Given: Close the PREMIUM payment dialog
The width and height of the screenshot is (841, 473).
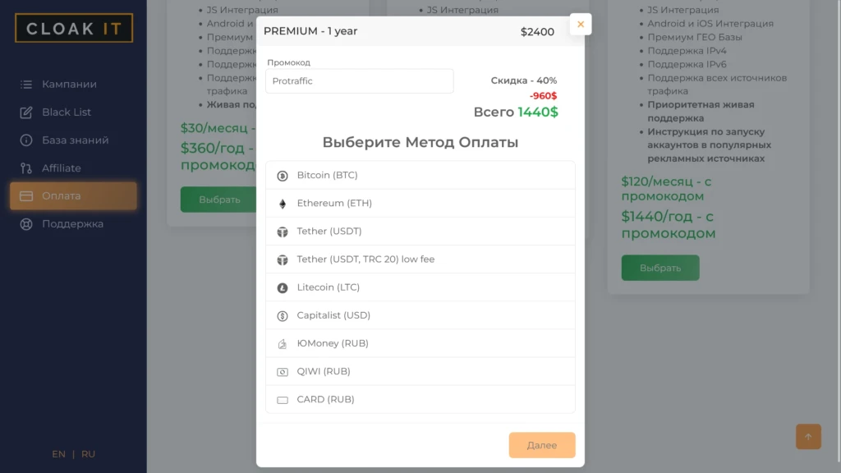Looking at the screenshot, I should pyautogui.click(x=581, y=24).
